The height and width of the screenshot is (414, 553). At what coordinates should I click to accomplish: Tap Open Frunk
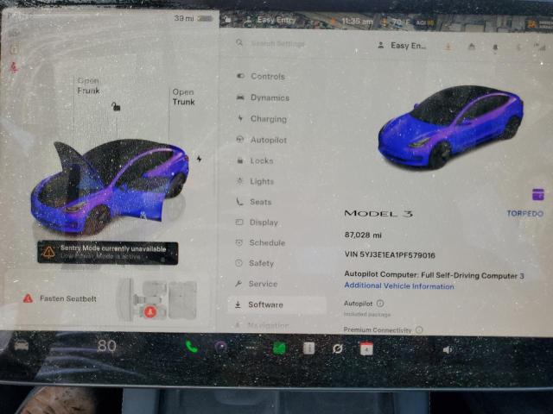[x=88, y=85]
